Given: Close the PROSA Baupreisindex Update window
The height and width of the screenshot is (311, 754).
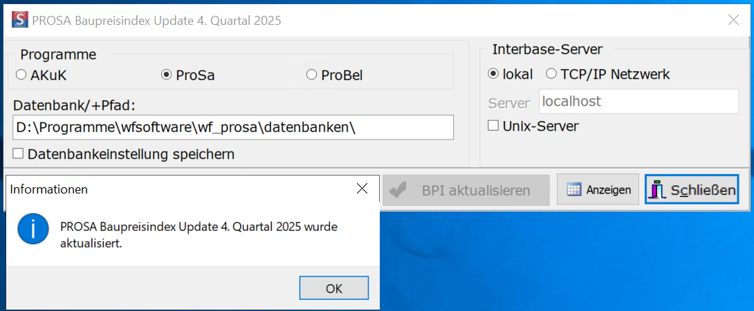Looking at the screenshot, I should click(733, 20).
